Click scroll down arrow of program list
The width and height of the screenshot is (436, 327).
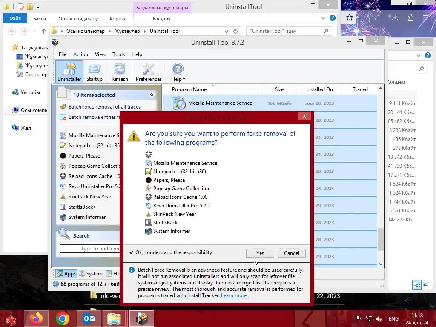click(x=381, y=264)
